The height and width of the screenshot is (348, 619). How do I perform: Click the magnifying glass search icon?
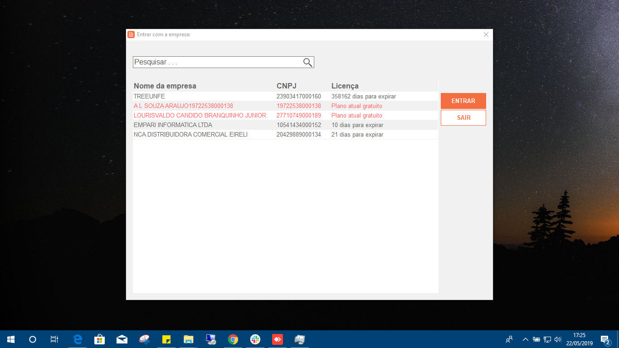pyautogui.click(x=307, y=63)
